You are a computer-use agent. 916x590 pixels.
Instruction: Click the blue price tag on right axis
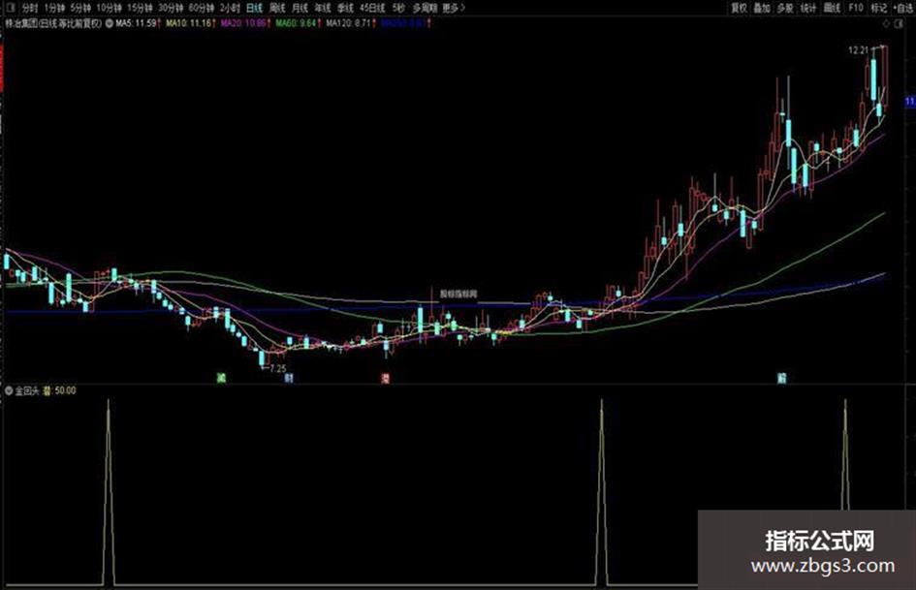910,102
